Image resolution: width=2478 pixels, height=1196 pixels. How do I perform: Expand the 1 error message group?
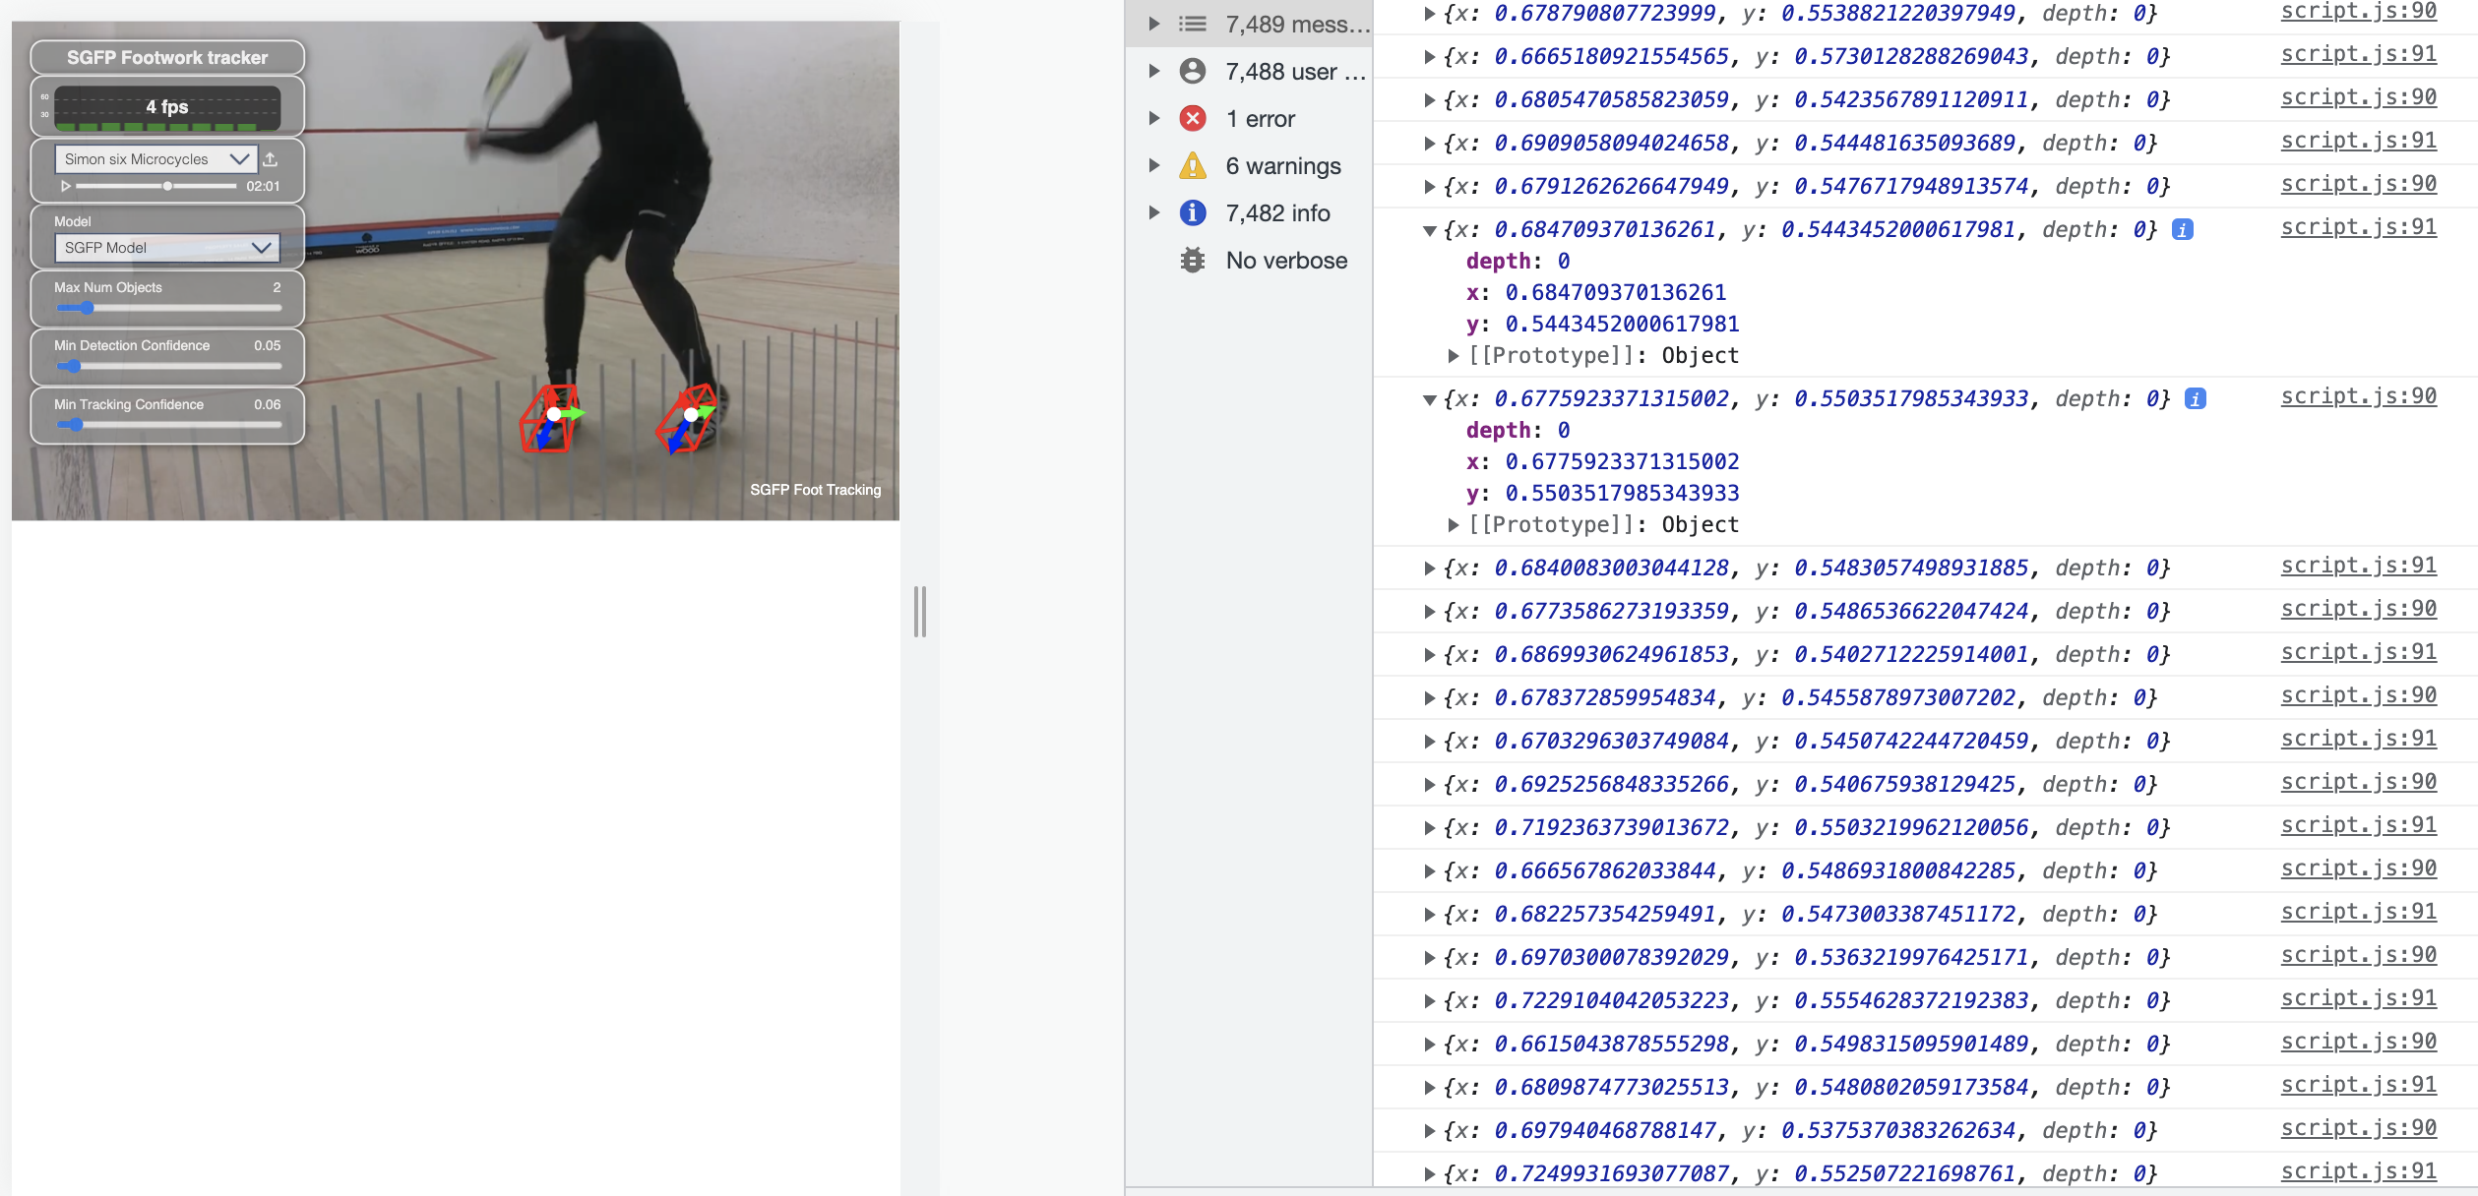[1154, 119]
